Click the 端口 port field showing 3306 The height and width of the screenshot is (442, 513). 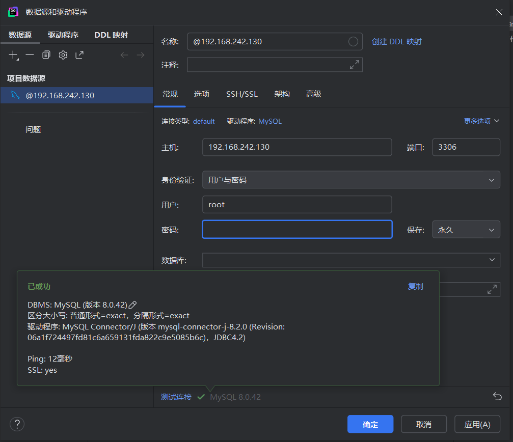[466, 147]
